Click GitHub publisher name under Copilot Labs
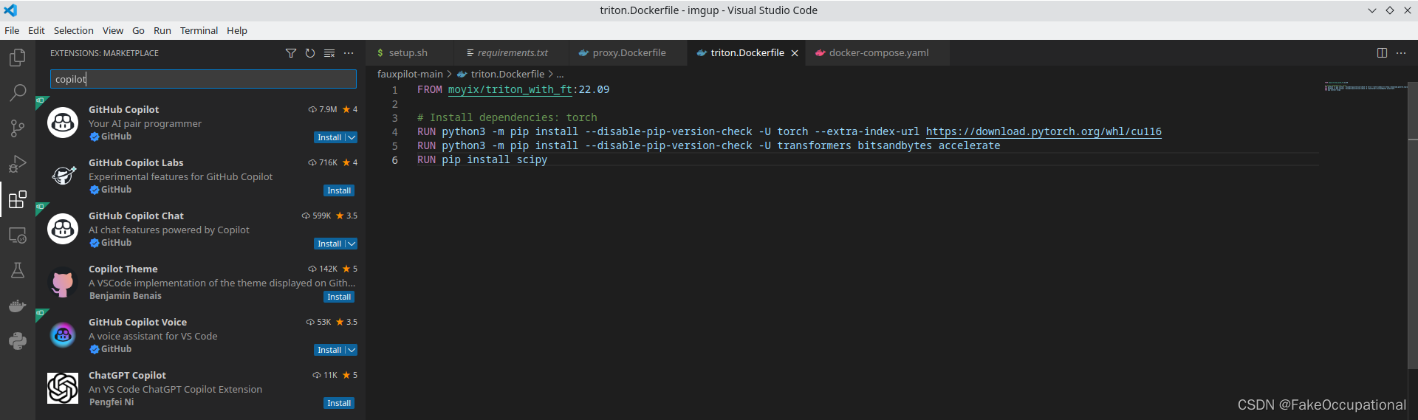The image size is (1418, 420). pos(116,190)
